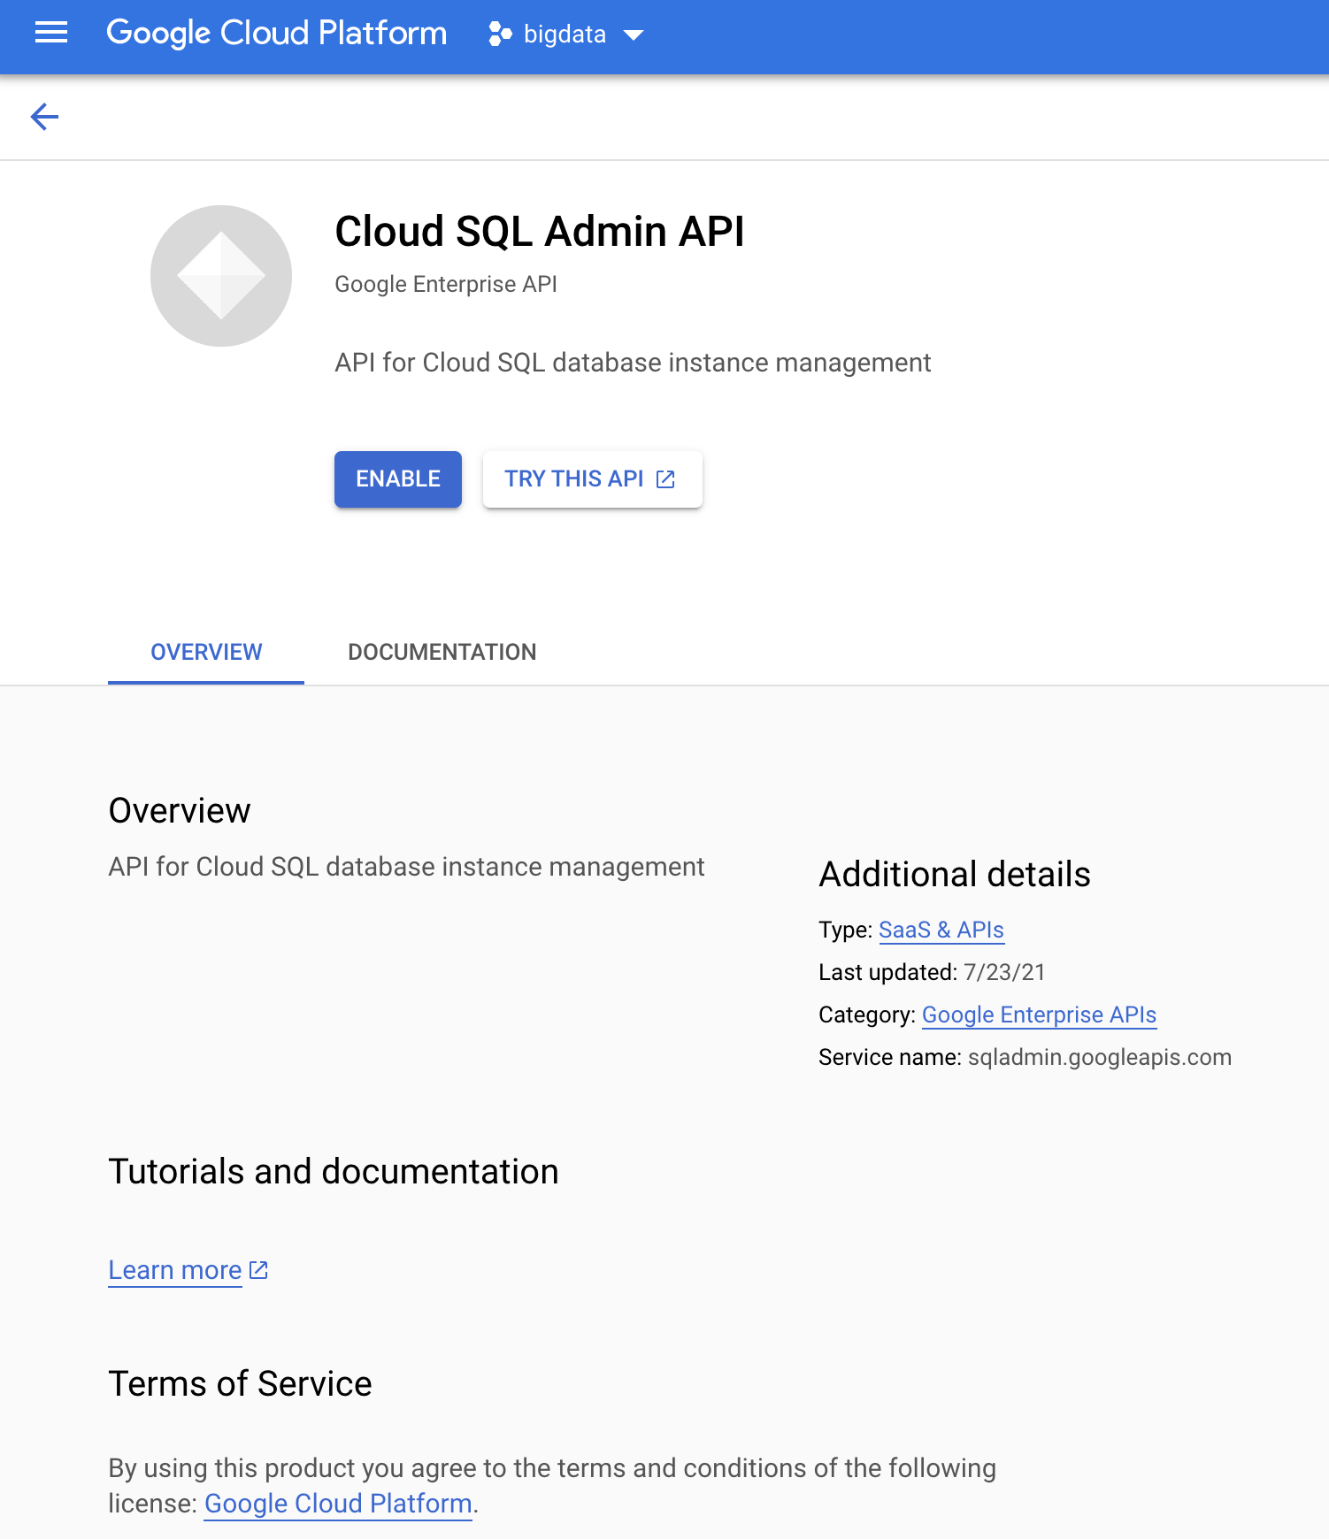Open the bigdata project selector dropdown

pyautogui.click(x=566, y=34)
